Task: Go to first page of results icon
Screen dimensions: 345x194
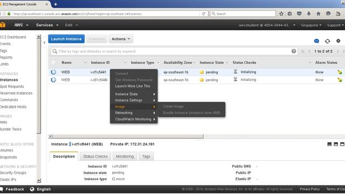Action: [x=303, y=51]
